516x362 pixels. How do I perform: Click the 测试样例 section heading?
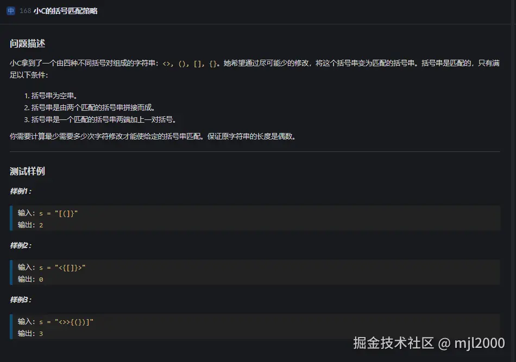coord(27,172)
